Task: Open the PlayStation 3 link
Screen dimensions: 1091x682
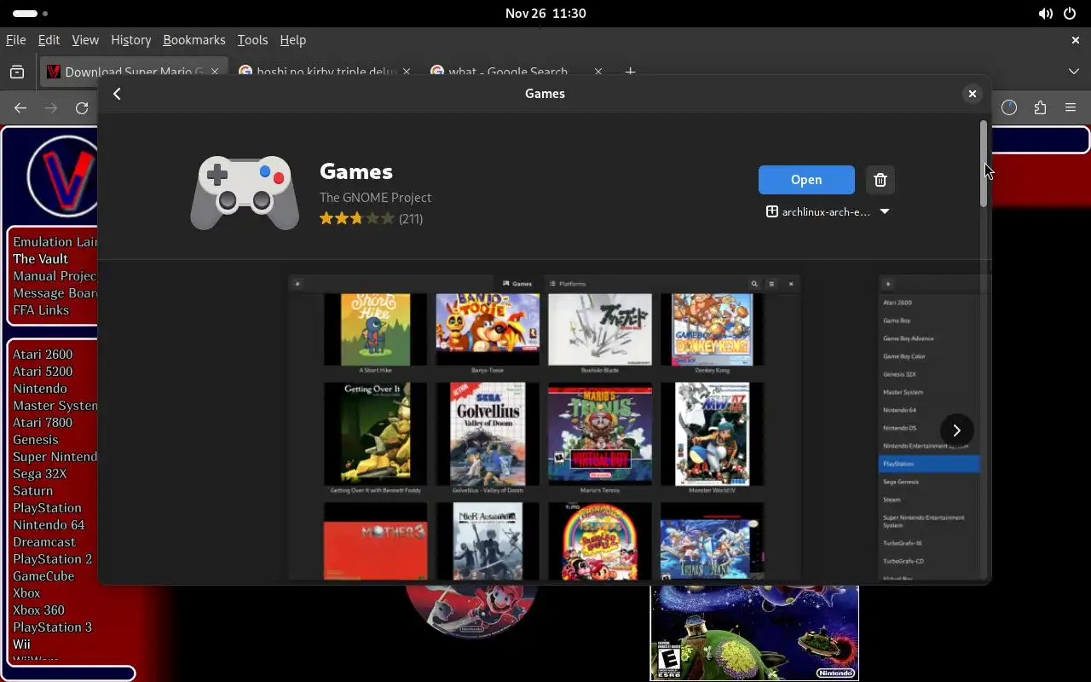Action: (x=53, y=627)
